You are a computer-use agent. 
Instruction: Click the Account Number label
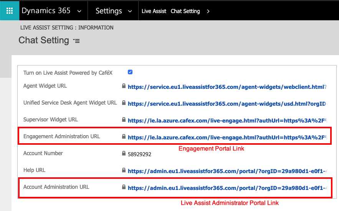click(x=43, y=153)
